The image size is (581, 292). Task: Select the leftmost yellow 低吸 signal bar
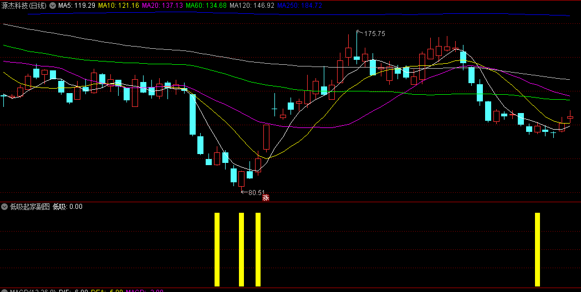pos(217,249)
